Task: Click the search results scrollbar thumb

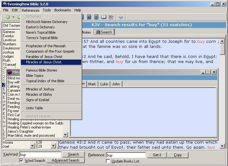Action: [222, 49]
